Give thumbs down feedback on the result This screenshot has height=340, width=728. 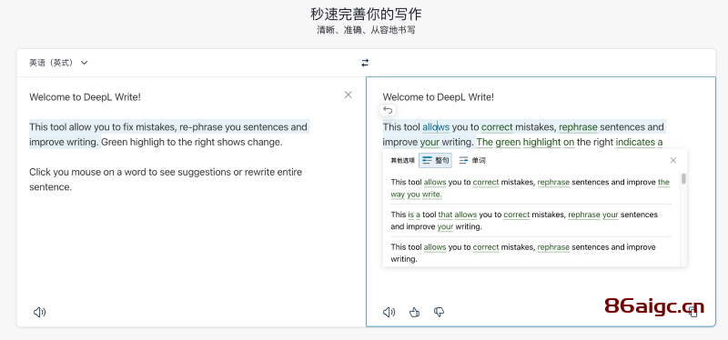pyautogui.click(x=439, y=312)
